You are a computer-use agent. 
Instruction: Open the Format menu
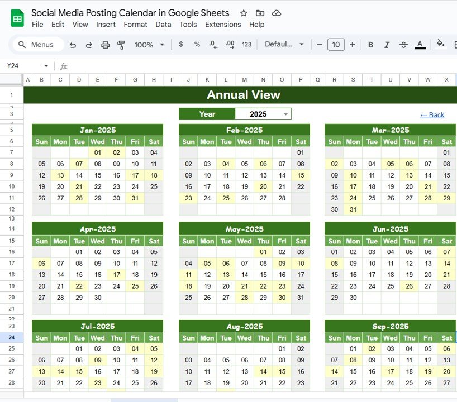tap(136, 25)
